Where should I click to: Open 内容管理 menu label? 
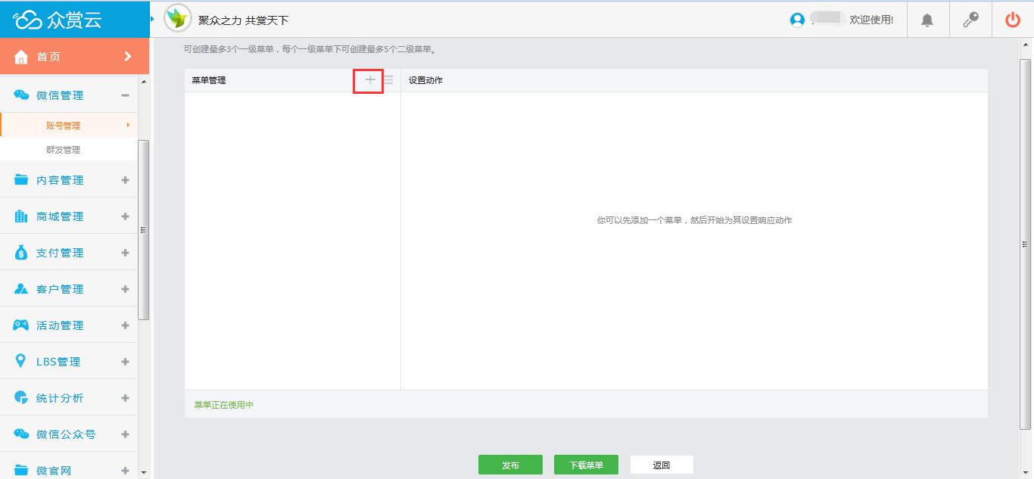pos(60,180)
